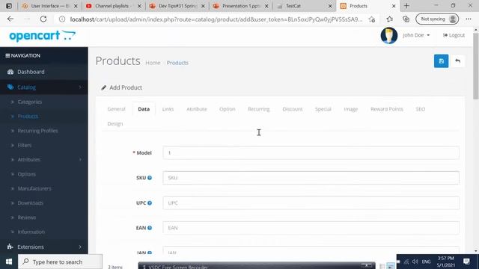Click the Cancel back arrow icon
Viewport: 479px width, 269px height.
click(x=457, y=61)
